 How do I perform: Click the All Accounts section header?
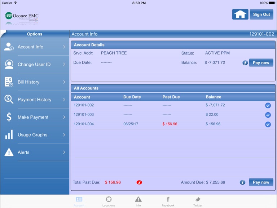(173, 88)
